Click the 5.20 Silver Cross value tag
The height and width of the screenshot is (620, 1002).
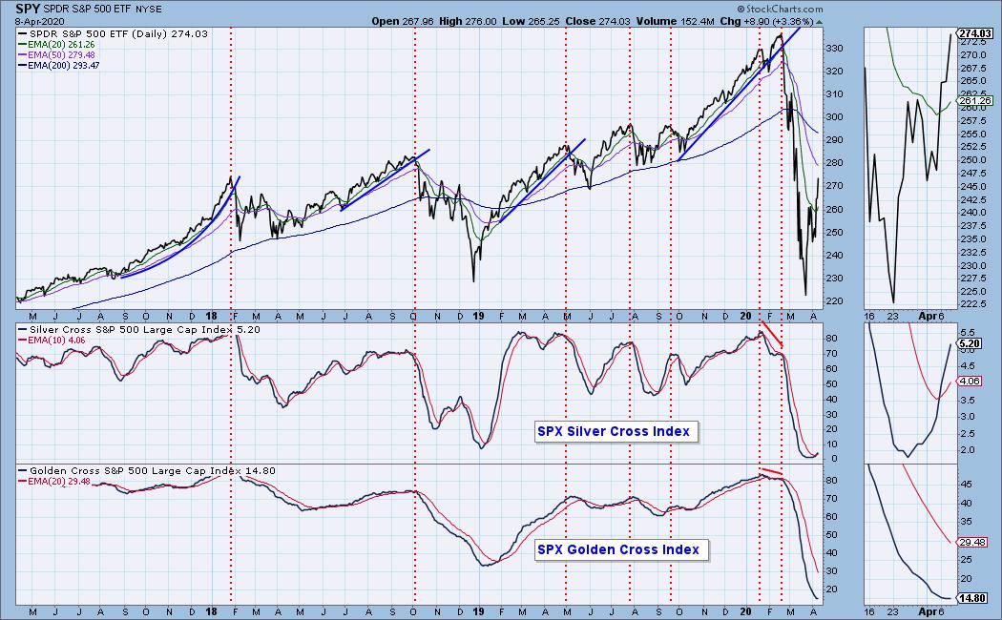tap(970, 343)
